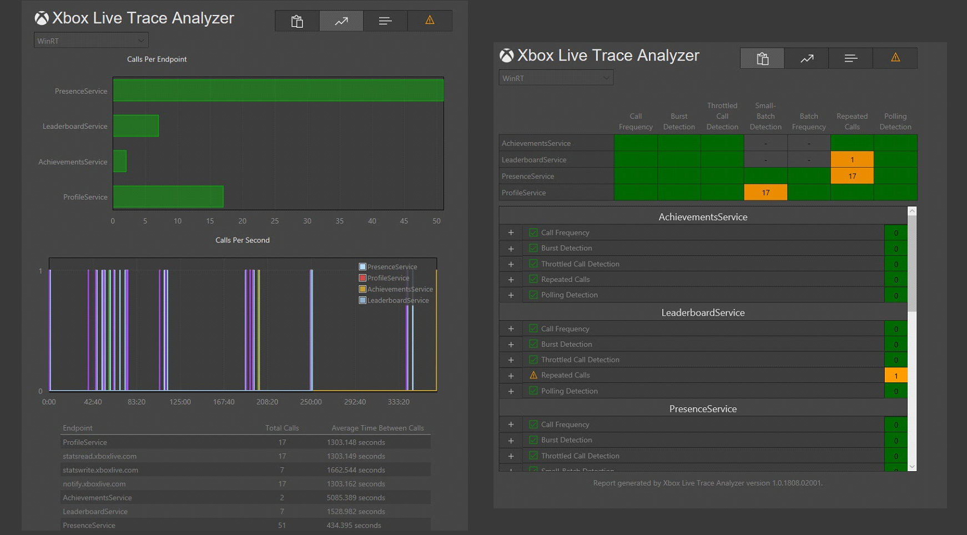This screenshot has height=535, width=967.
Task: Expand AchievementsService Polling Detection row
Action: click(x=511, y=295)
